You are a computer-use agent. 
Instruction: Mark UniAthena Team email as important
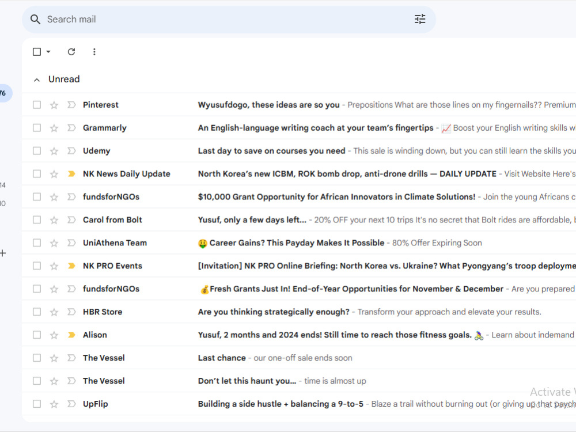pyautogui.click(x=71, y=243)
